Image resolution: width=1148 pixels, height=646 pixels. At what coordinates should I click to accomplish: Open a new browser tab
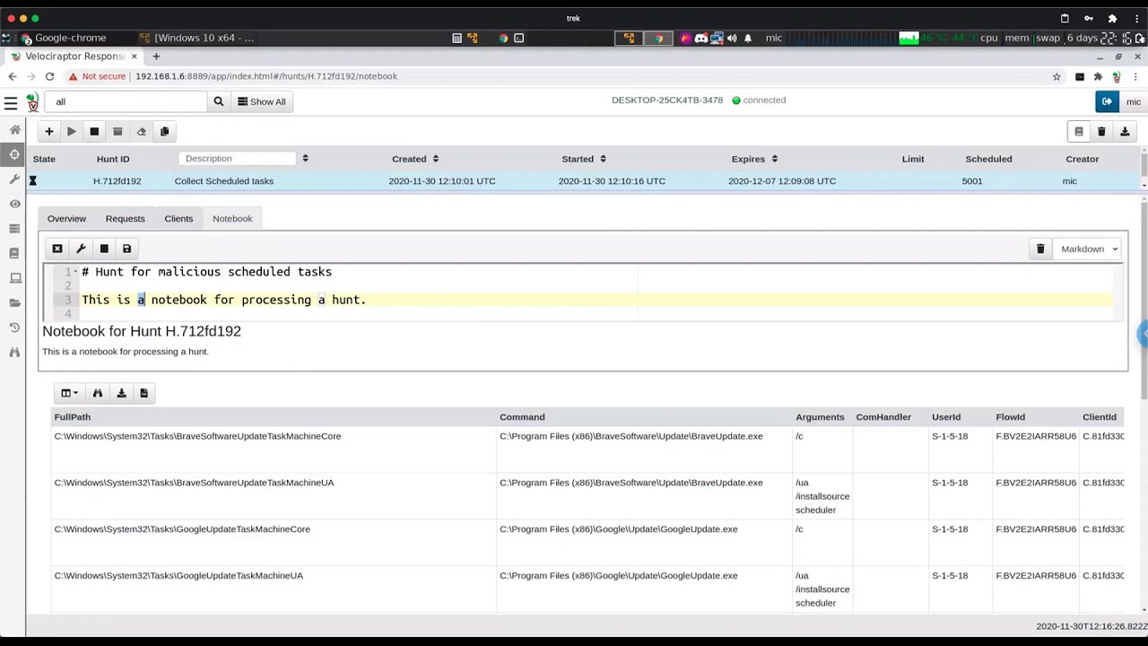pos(156,57)
